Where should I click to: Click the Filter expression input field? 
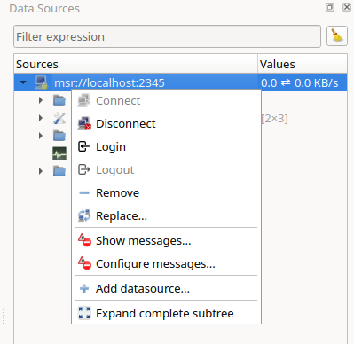point(167,36)
